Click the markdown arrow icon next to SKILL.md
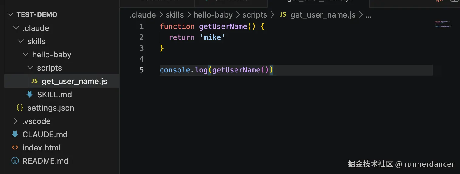460x174 pixels. tap(29, 94)
